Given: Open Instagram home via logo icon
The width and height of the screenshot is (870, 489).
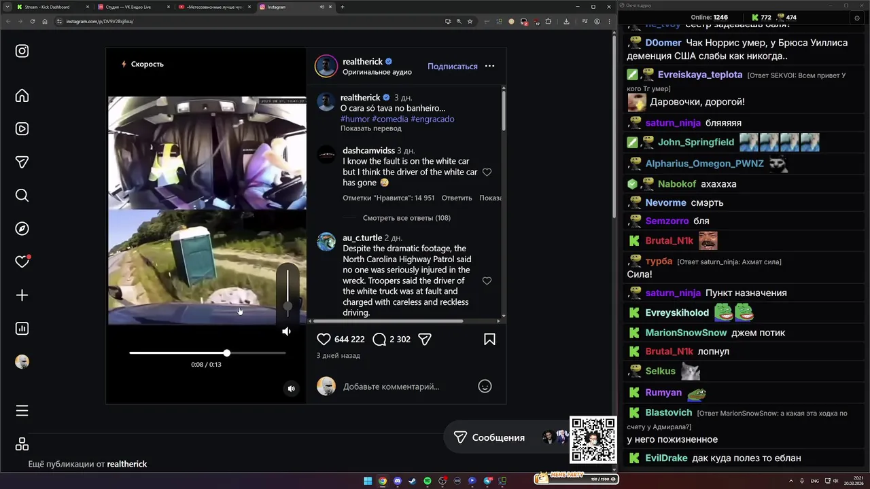Looking at the screenshot, I should [22, 51].
